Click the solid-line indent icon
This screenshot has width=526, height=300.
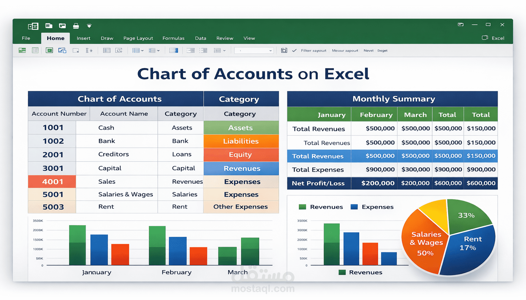(x=191, y=50)
